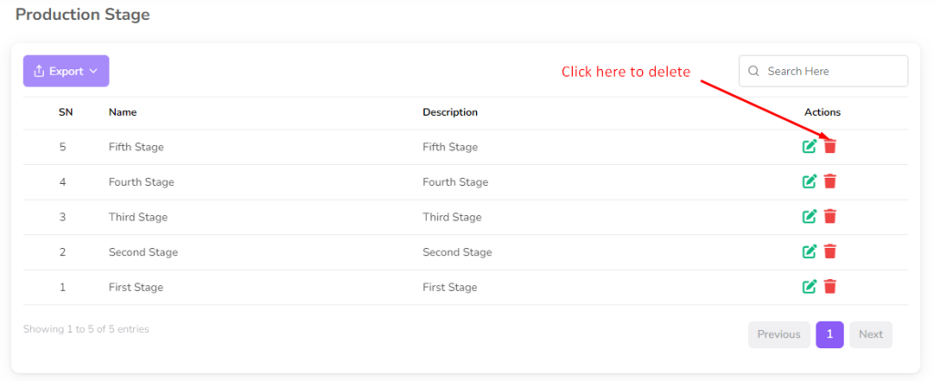The width and height of the screenshot is (934, 381).
Task: Select page 1 in pagination
Action: point(829,335)
